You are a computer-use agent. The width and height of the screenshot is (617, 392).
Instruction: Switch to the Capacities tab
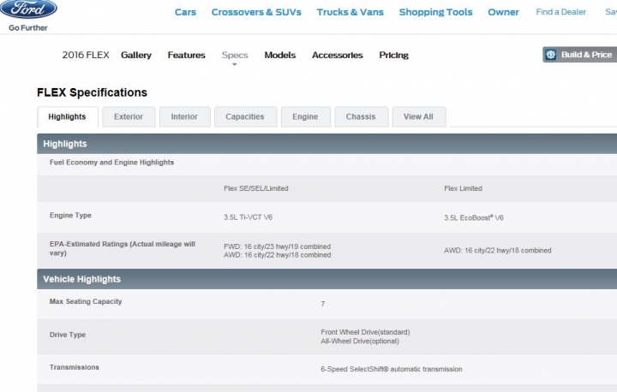245,116
